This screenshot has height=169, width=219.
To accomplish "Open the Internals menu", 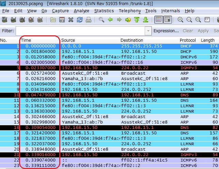I will [x=171, y=11].
